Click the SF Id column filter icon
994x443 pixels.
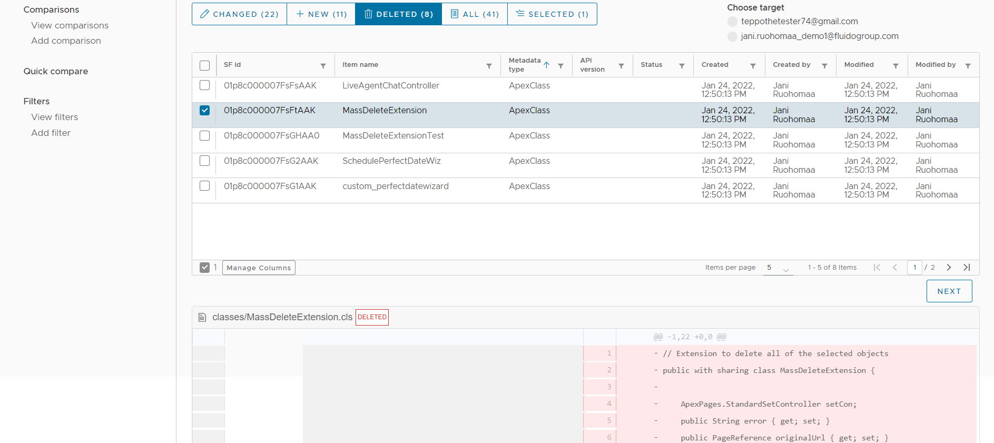323,66
